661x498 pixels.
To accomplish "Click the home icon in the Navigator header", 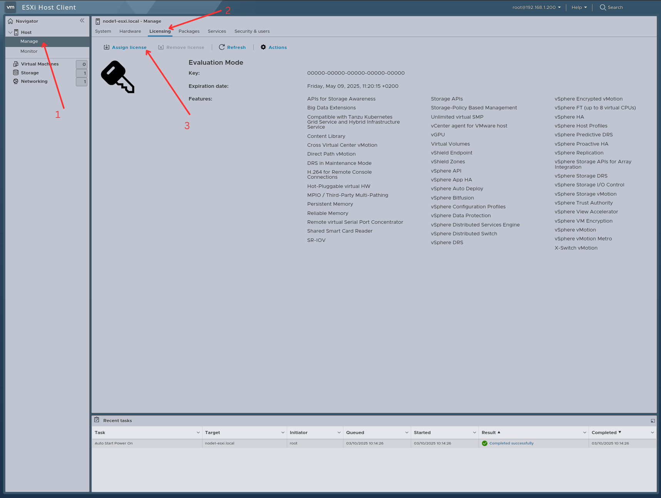I will (10, 21).
